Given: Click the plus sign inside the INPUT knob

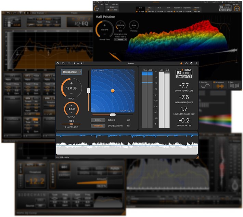Looking at the screenshot, I should pos(72,83).
